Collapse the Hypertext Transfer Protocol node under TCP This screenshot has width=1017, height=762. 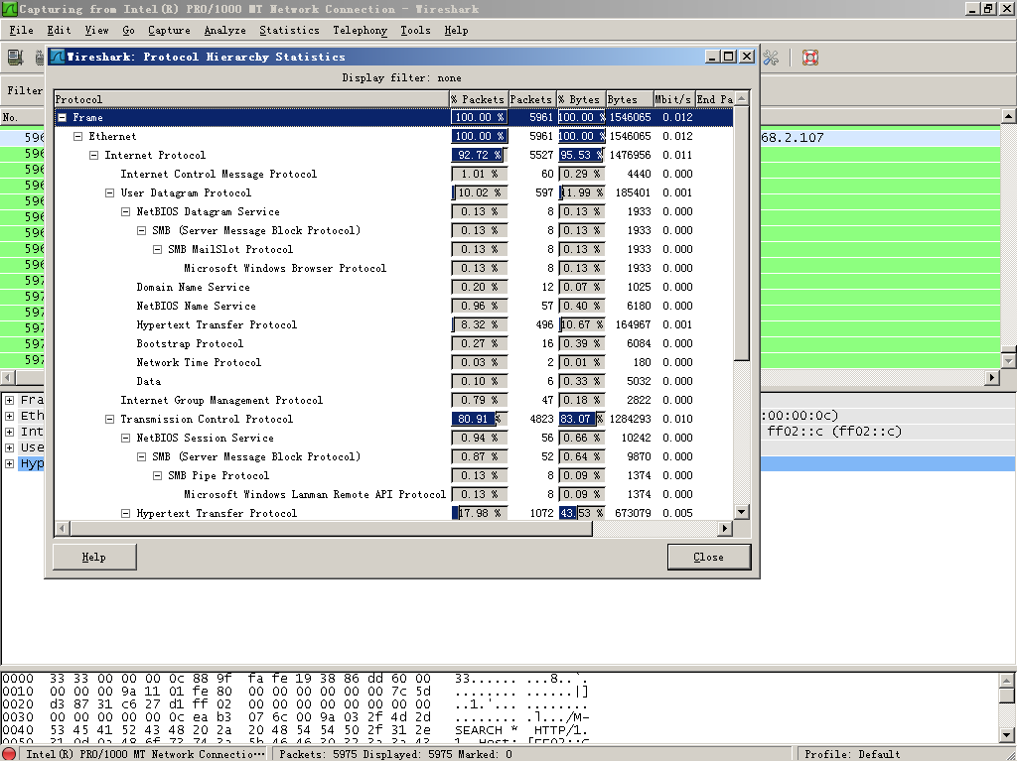click(x=126, y=513)
